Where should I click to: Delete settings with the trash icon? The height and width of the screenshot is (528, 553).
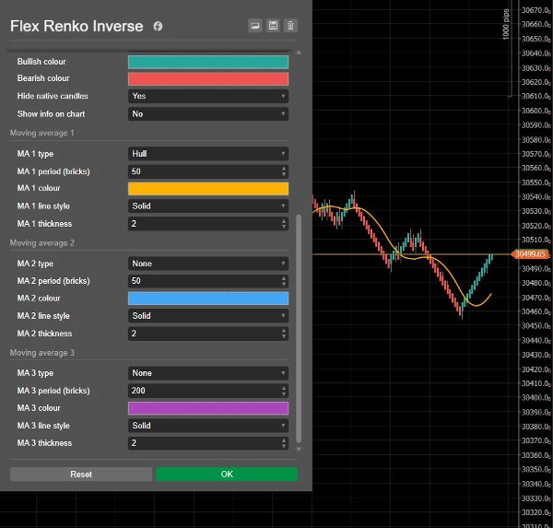(x=290, y=26)
